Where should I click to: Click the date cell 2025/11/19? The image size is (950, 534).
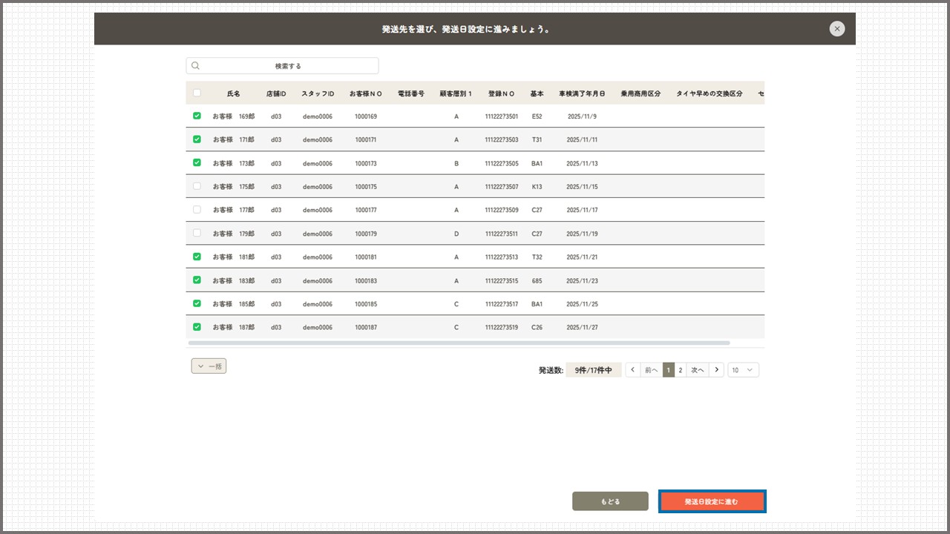tap(582, 234)
